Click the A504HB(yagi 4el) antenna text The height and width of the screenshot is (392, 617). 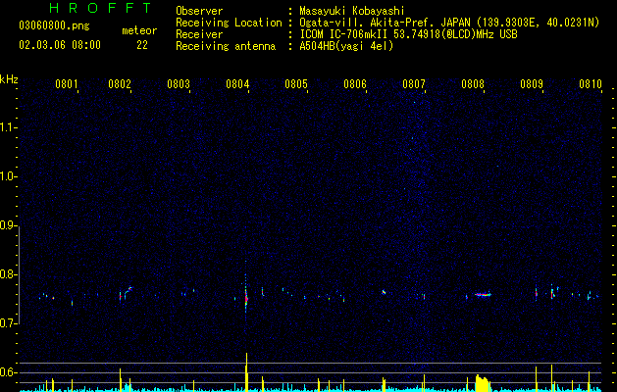coord(346,46)
